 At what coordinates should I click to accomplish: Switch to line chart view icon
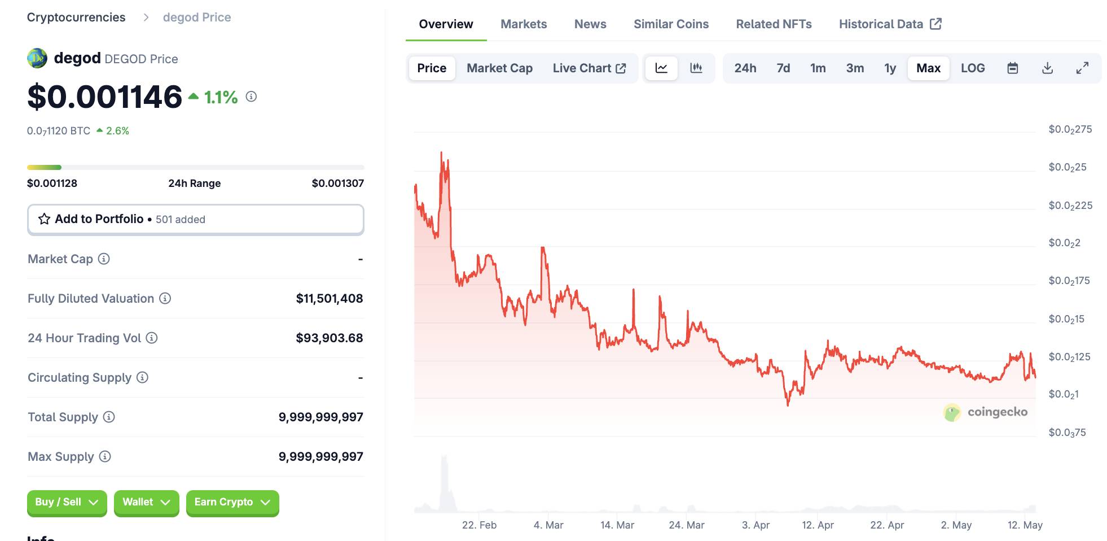click(661, 68)
